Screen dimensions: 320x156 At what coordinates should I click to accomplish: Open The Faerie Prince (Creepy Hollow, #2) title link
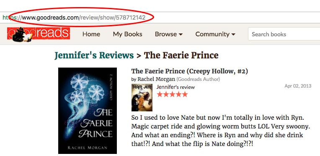(x=190, y=71)
